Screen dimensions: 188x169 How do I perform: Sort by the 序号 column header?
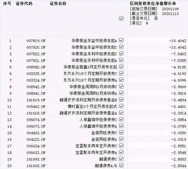pyautogui.click(x=7, y=4)
